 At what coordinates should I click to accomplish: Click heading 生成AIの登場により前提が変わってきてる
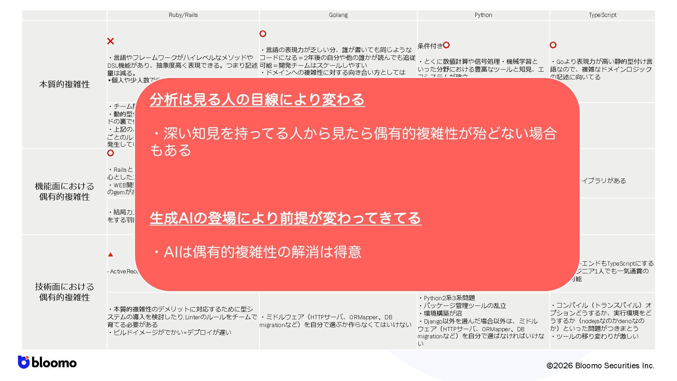coord(286,218)
